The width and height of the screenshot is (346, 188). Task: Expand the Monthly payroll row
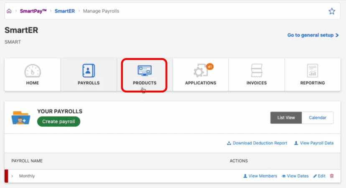12,176
